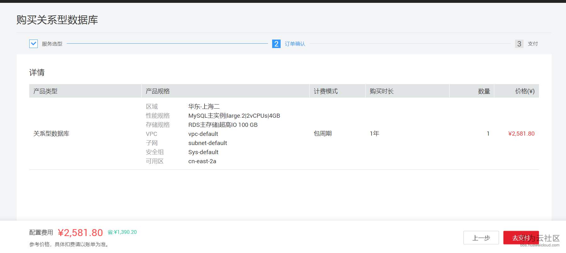Click the 包周期 billing mode cell
This screenshot has width=566, height=253.
point(323,133)
